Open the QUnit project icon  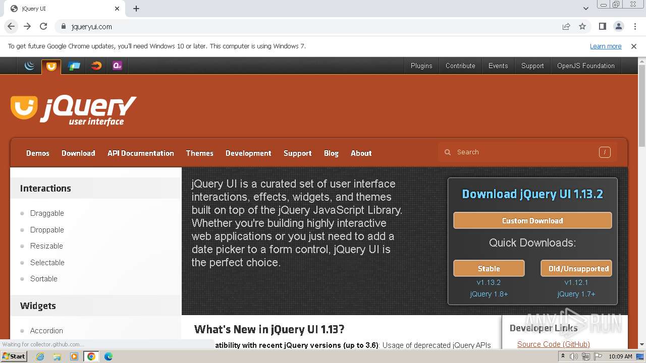pos(118,66)
